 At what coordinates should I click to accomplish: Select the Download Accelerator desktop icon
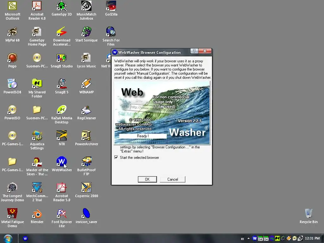pyautogui.click(x=62, y=36)
